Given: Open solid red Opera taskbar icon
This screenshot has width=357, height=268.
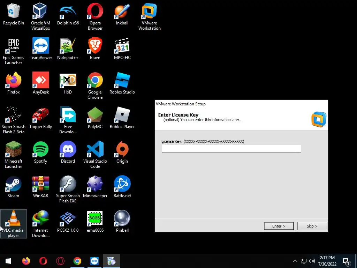Looking at the screenshot, I should click(x=43, y=261).
